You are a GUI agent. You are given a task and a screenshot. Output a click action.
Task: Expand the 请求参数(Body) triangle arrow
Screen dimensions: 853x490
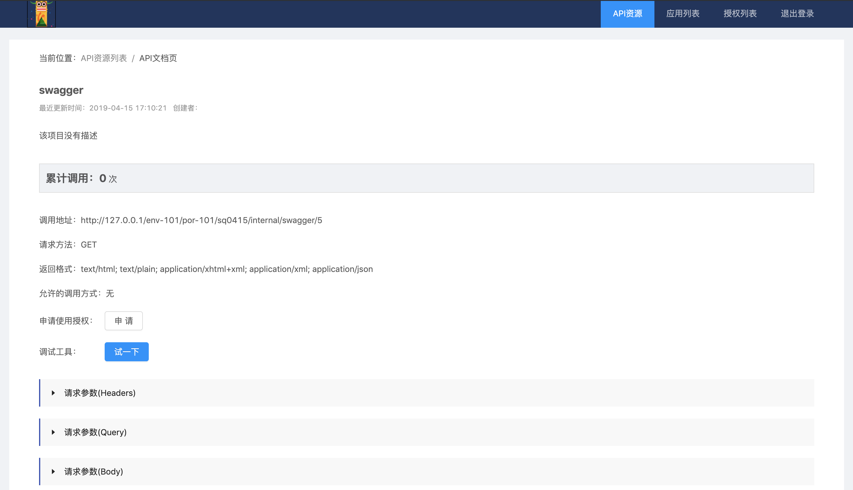(53, 472)
